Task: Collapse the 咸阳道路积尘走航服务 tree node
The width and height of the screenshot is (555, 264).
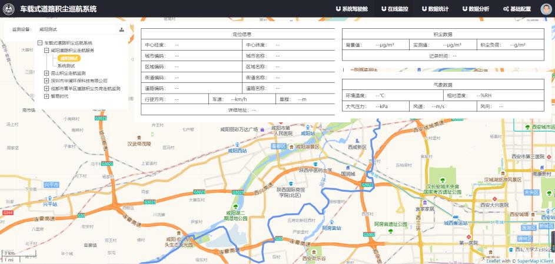Action: pyautogui.click(x=46, y=51)
